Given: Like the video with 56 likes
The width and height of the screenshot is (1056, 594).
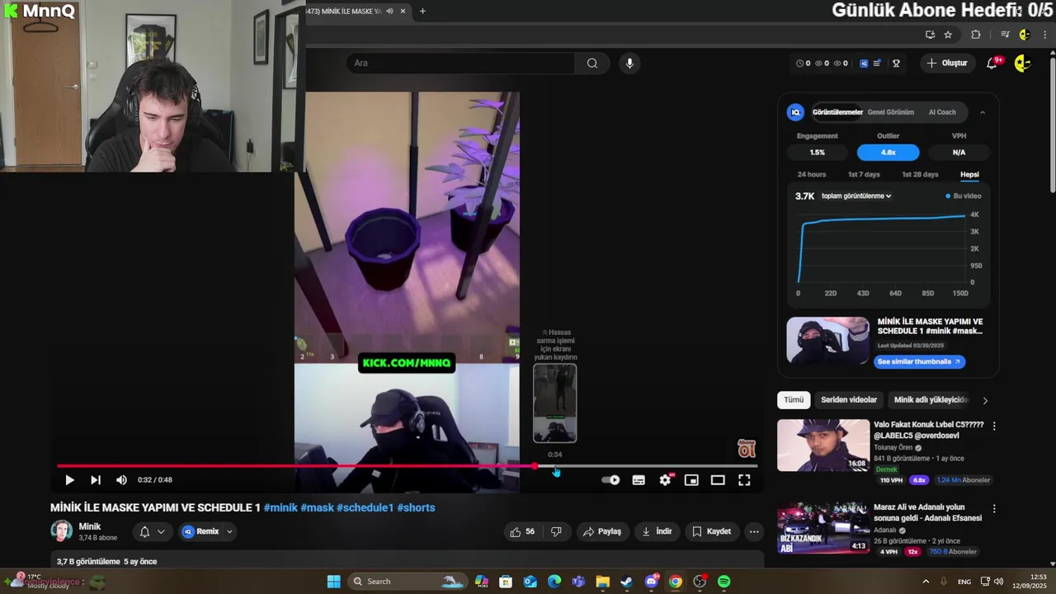Looking at the screenshot, I should coord(522,532).
